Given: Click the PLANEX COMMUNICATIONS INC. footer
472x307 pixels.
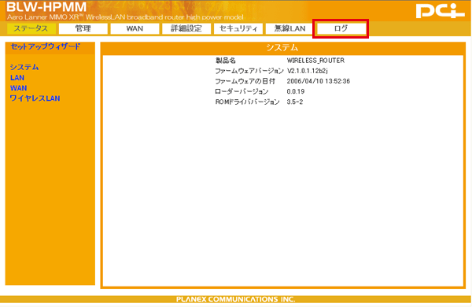Looking at the screenshot, I should pos(236,299).
